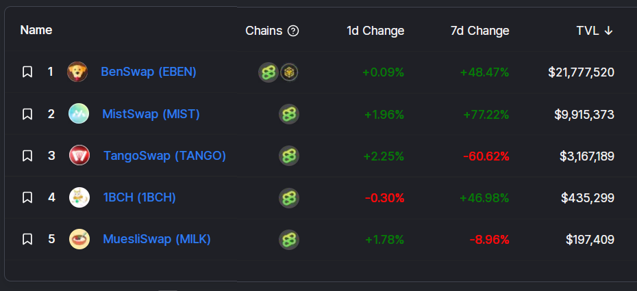Open the TangoSwap (TANGO) link
The width and height of the screenshot is (637, 291).
pos(164,156)
